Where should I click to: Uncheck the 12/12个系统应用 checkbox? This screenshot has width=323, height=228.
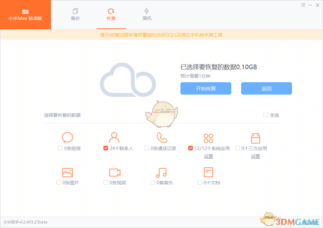[x=191, y=148]
